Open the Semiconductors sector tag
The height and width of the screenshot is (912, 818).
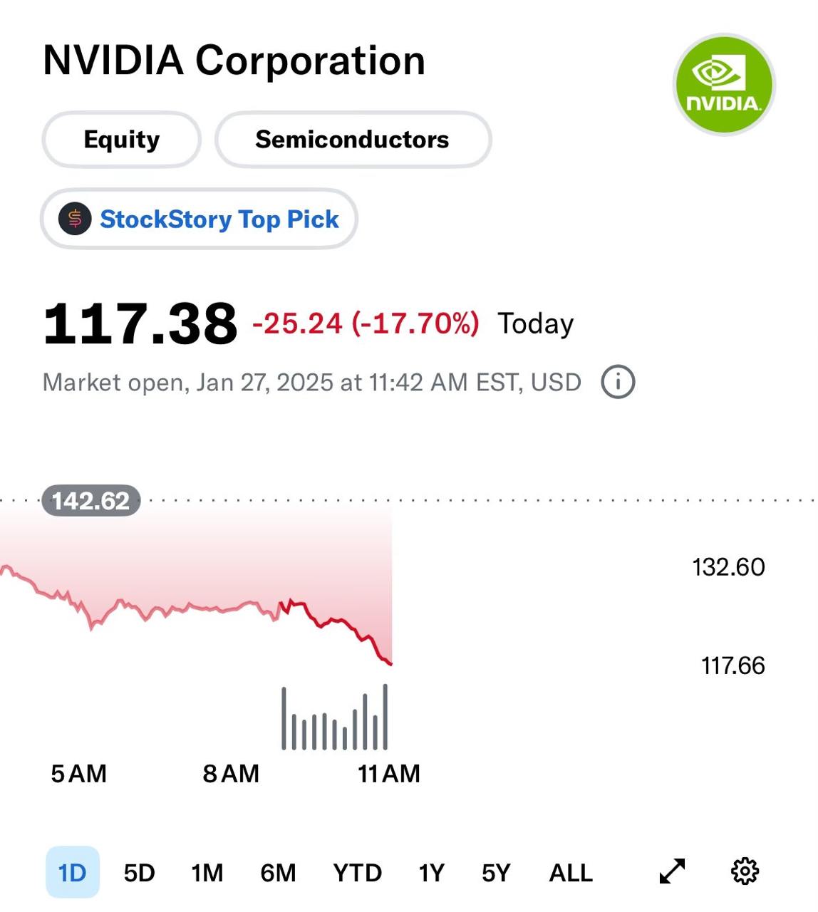coord(353,140)
